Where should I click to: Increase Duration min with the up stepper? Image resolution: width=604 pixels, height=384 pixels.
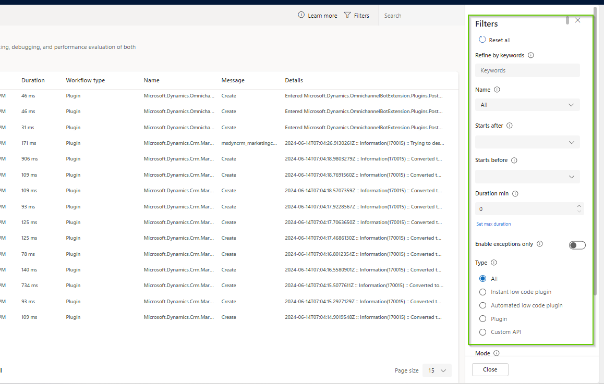(x=579, y=205)
